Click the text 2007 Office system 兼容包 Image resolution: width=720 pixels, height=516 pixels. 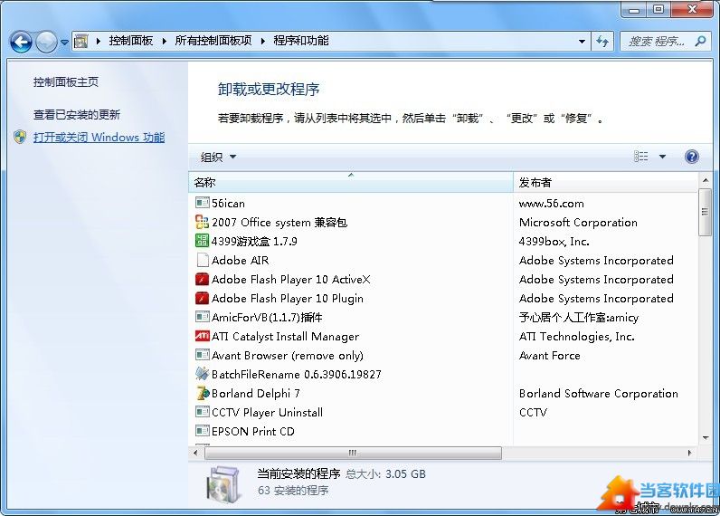tap(279, 223)
